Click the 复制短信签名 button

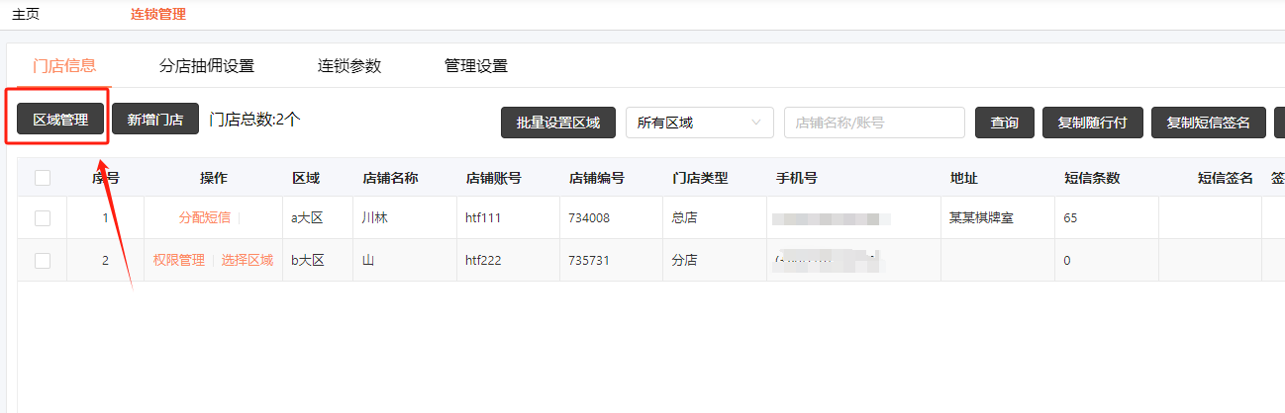pos(1208,123)
